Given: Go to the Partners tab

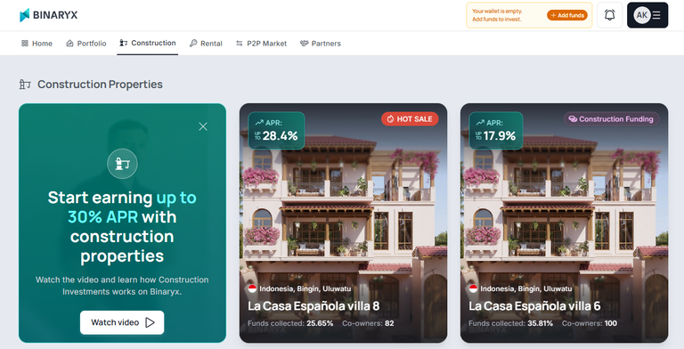Looking at the screenshot, I should (x=321, y=44).
